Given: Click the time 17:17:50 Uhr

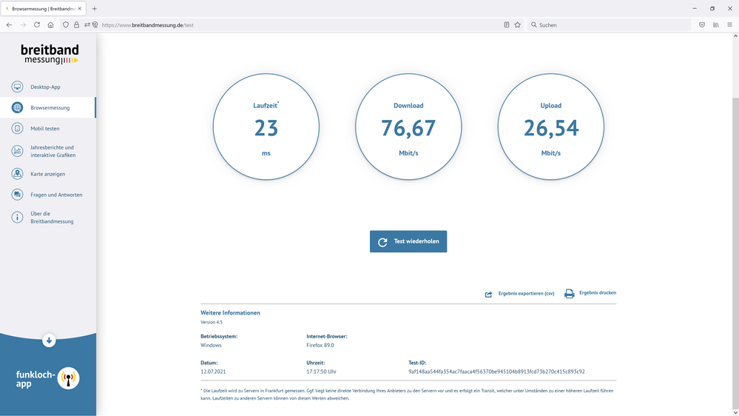Looking at the screenshot, I should click(x=322, y=372).
